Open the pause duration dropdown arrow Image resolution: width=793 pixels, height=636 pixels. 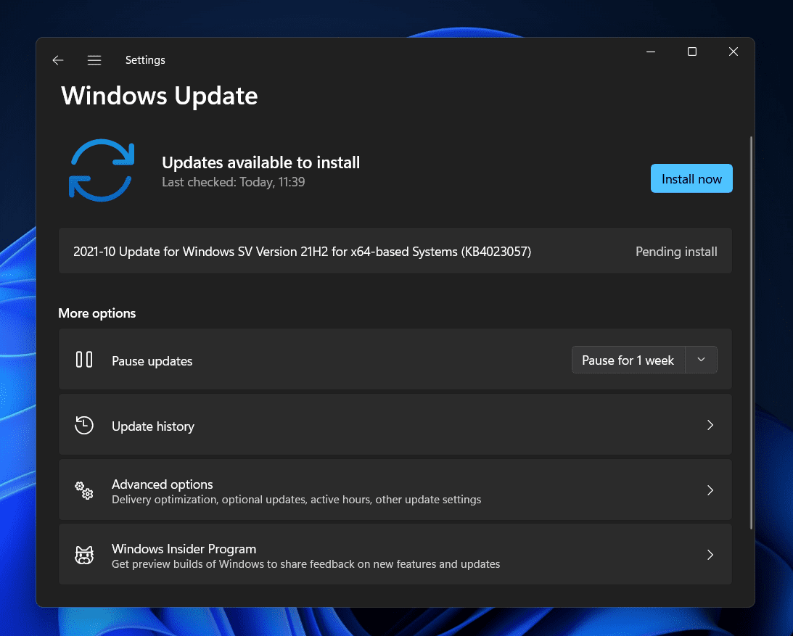point(701,360)
